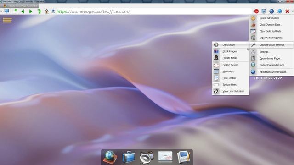This screenshot has height=165, width=294.
Task: Open the envelope mail app in the dock
Action: pyautogui.click(x=165, y=156)
